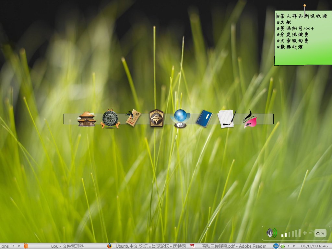Click the volume plus button
This screenshot has width=332, height=249.
pyautogui.click(x=305, y=233)
